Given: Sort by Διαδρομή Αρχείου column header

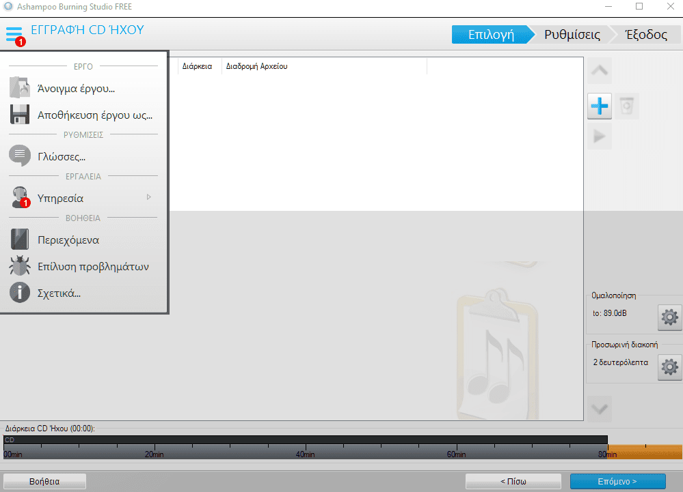Looking at the screenshot, I should (x=256, y=66).
